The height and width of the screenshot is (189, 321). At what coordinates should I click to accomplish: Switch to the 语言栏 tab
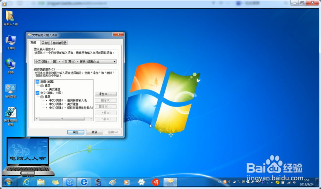(x=46, y=43)
